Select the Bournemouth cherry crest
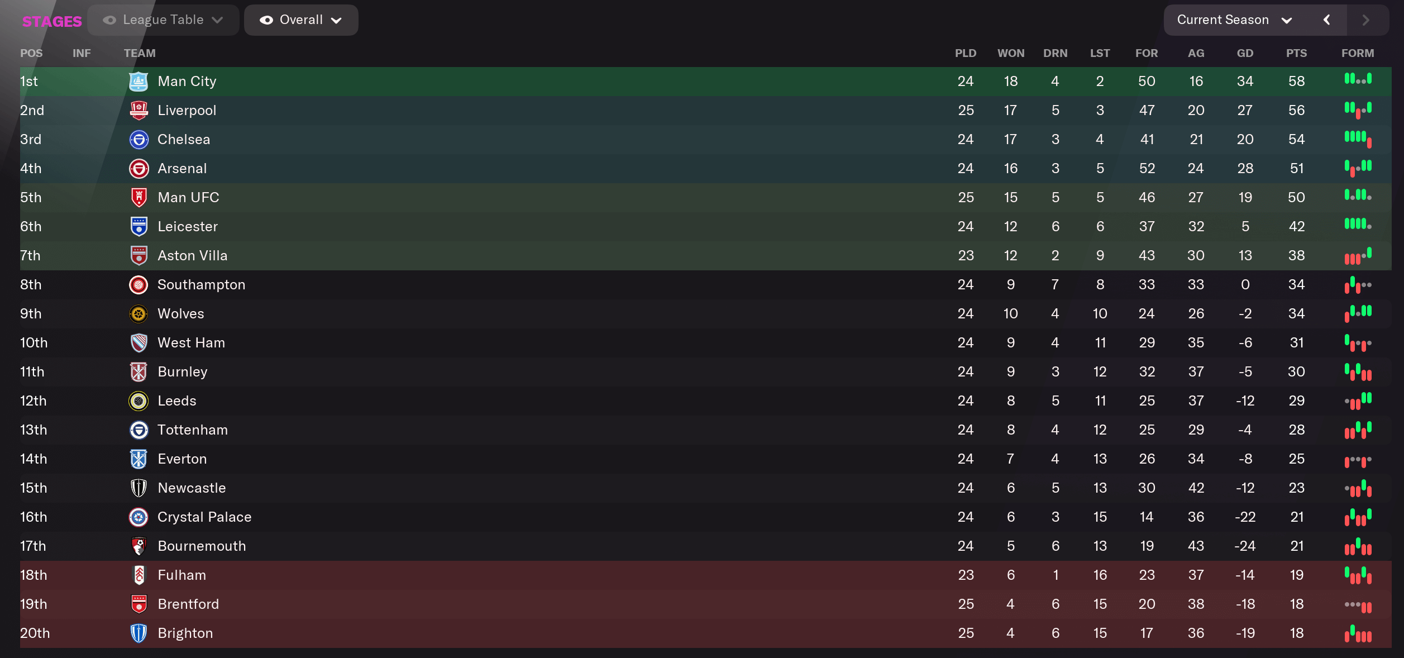1404x658 pixels. [x=138, y=546]
